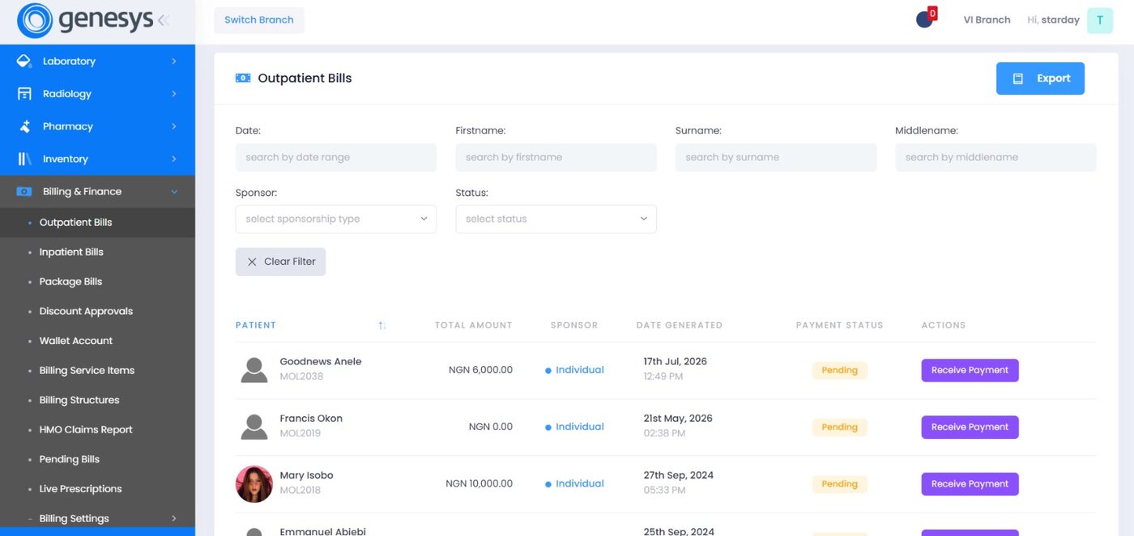This screenshot has width=1134, height=536.
Task: Open Live Prescriptions menu item
Action: pyautogui.click(x=97, y=489)
